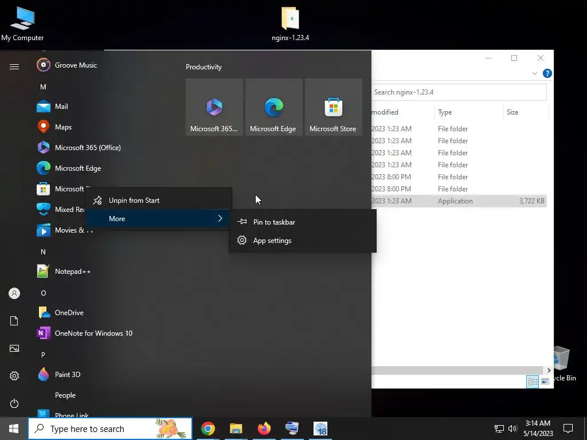The height and width of the screenshot is (440, 587).
Task: Open the notification center icon
Action: tap(568, 429)
